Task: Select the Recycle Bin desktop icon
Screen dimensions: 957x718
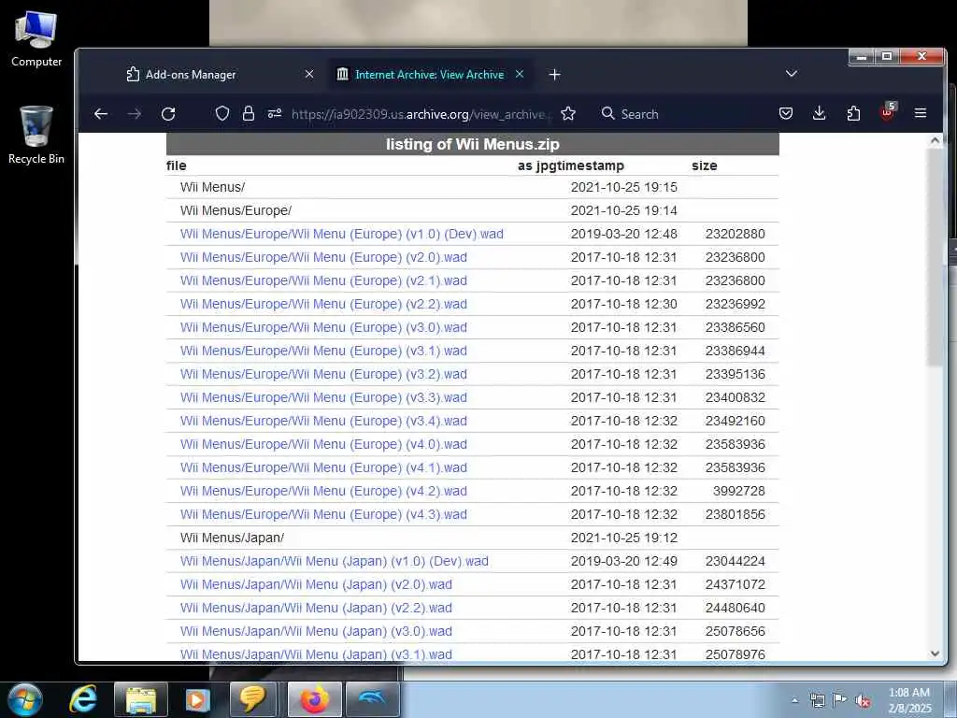Action: point(36,135)
